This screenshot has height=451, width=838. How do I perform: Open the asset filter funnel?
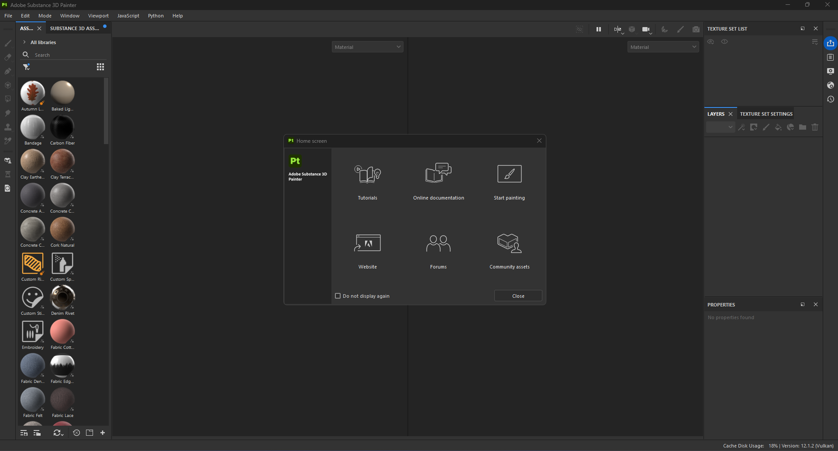(27, 67)
